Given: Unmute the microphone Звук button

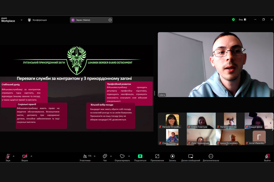Looking at the screenshot, I should (8, 157).
